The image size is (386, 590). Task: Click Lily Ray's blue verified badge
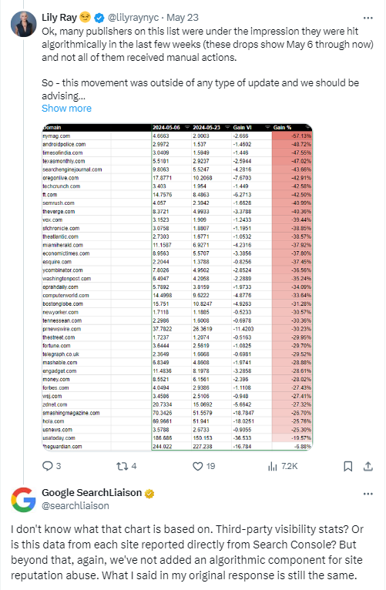tap(99, 18)
